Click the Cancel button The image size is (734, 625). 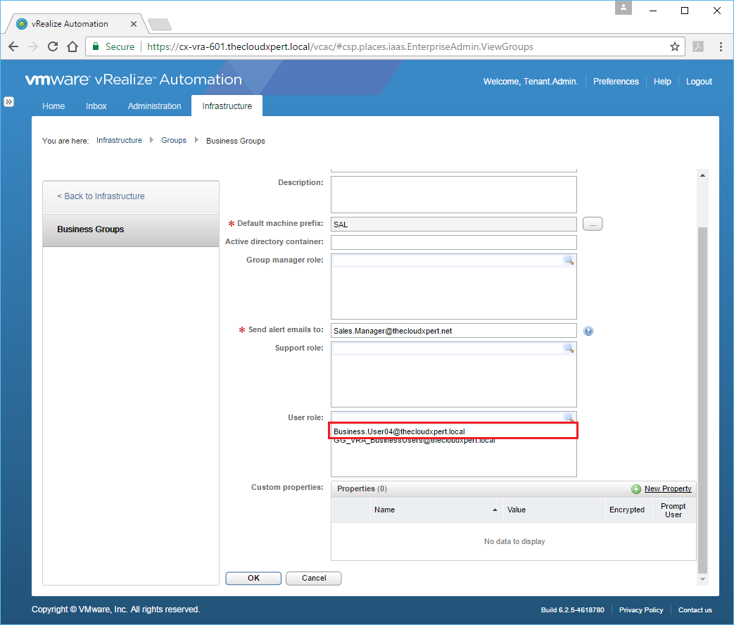[314, 579]
